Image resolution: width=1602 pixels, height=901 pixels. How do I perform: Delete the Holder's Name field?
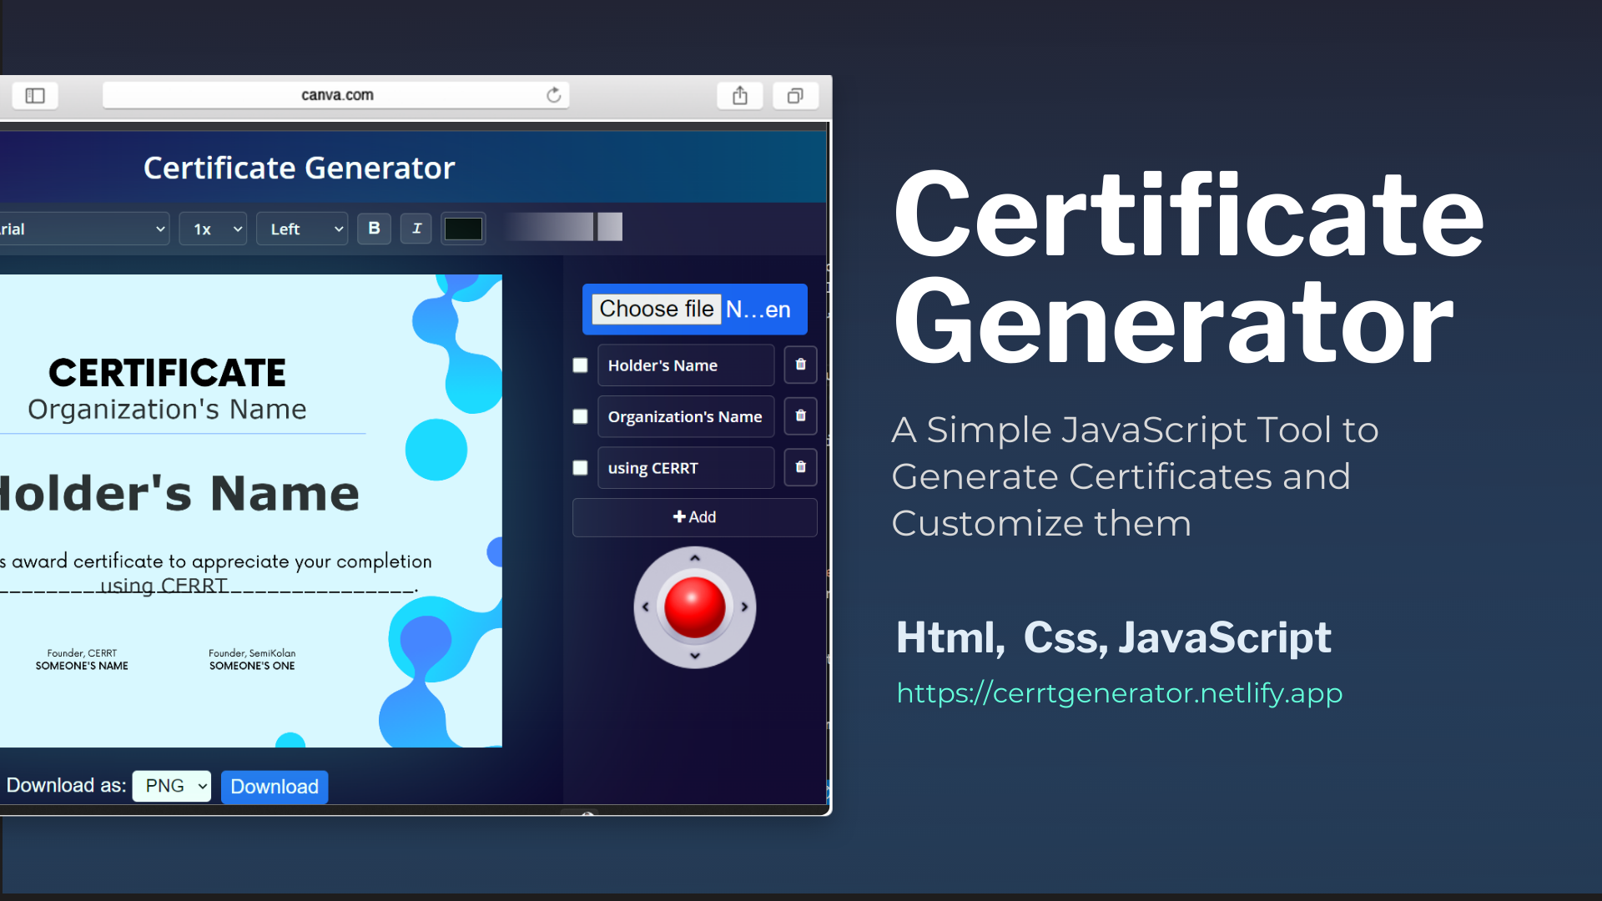click(800, 365)
